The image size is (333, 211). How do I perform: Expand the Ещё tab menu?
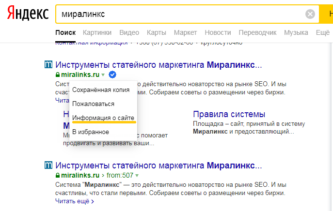(323, 32)
